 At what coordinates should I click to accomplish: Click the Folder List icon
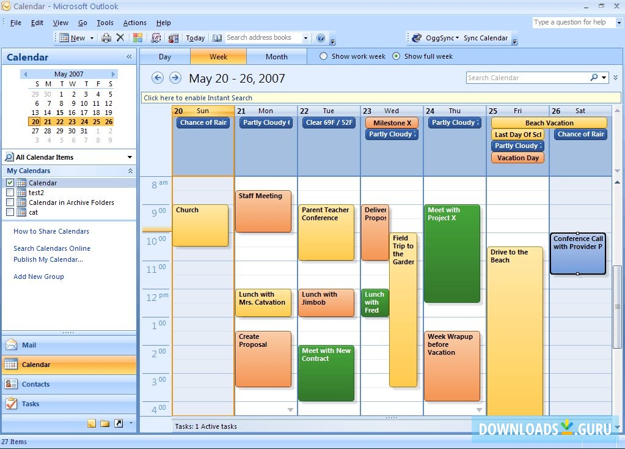105,423
